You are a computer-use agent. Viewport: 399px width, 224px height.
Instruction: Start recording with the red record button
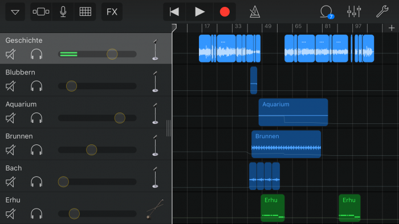pyautogui.click(x=225, y=12)
